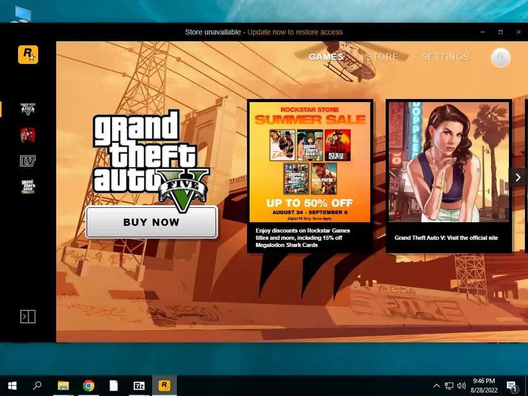Maximize the Rockstar Launcher window
Viewport: 528px width, 396px height.
click(500, 32)
